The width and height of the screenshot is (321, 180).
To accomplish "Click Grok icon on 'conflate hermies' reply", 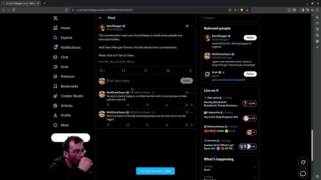I will (x=187, y=92).
